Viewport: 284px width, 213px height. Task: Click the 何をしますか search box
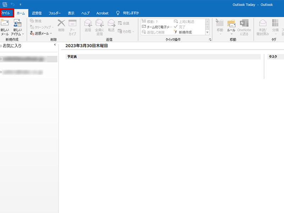[x=131, y=13]
